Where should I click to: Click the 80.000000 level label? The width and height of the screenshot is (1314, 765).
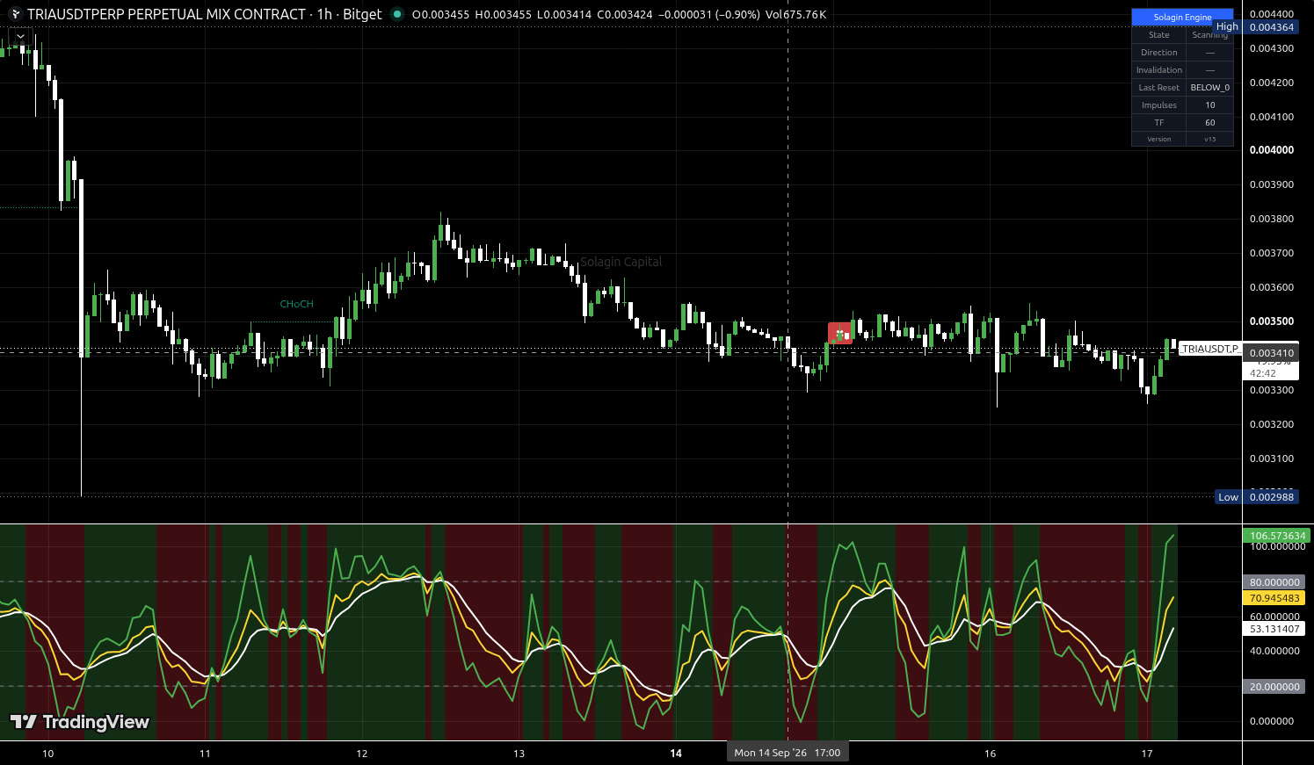click(1274, 582)
